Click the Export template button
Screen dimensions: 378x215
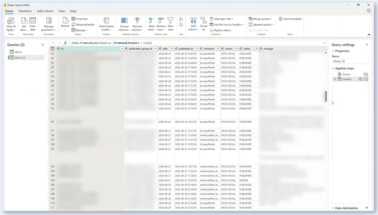click(290, 19)
